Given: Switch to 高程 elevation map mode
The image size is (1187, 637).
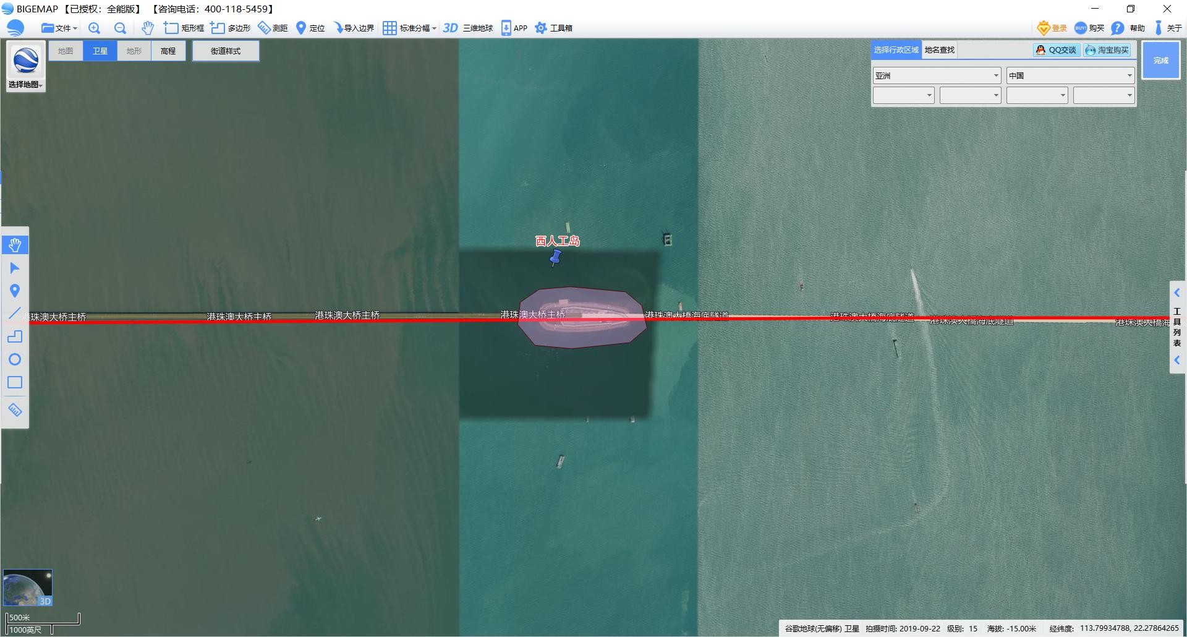Looking at the screenshot, I should pyautogui.click(x=168, y=51).
